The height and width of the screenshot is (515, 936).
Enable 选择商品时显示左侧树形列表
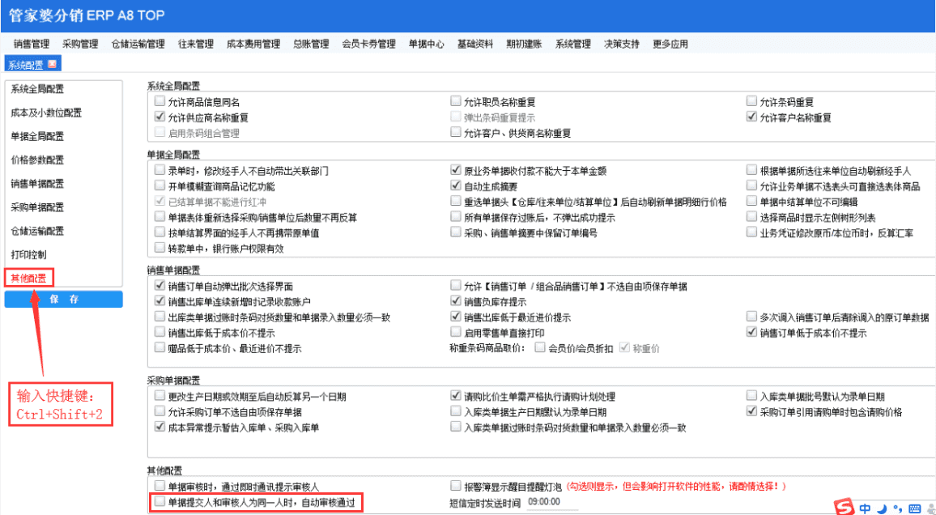click(x=752, y=217)
